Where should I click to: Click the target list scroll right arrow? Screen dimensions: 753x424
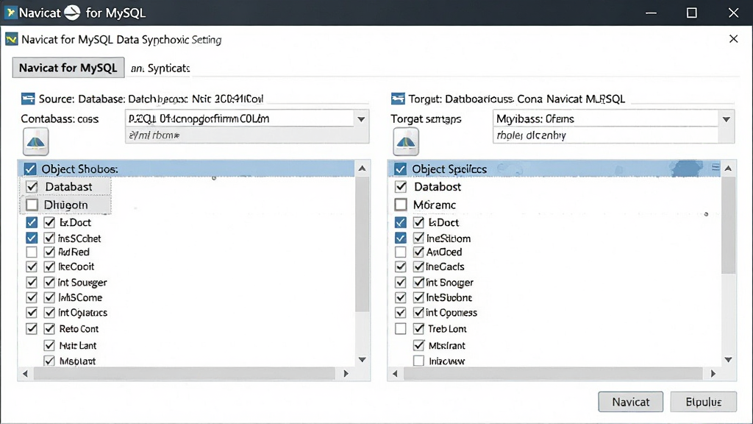pyautogui.click(x=713, y=373)
